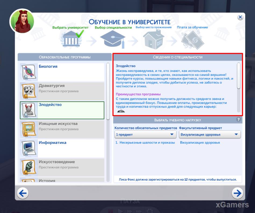Click the house step icon for housing
The image size is (255, 213).
click(153, 40)
